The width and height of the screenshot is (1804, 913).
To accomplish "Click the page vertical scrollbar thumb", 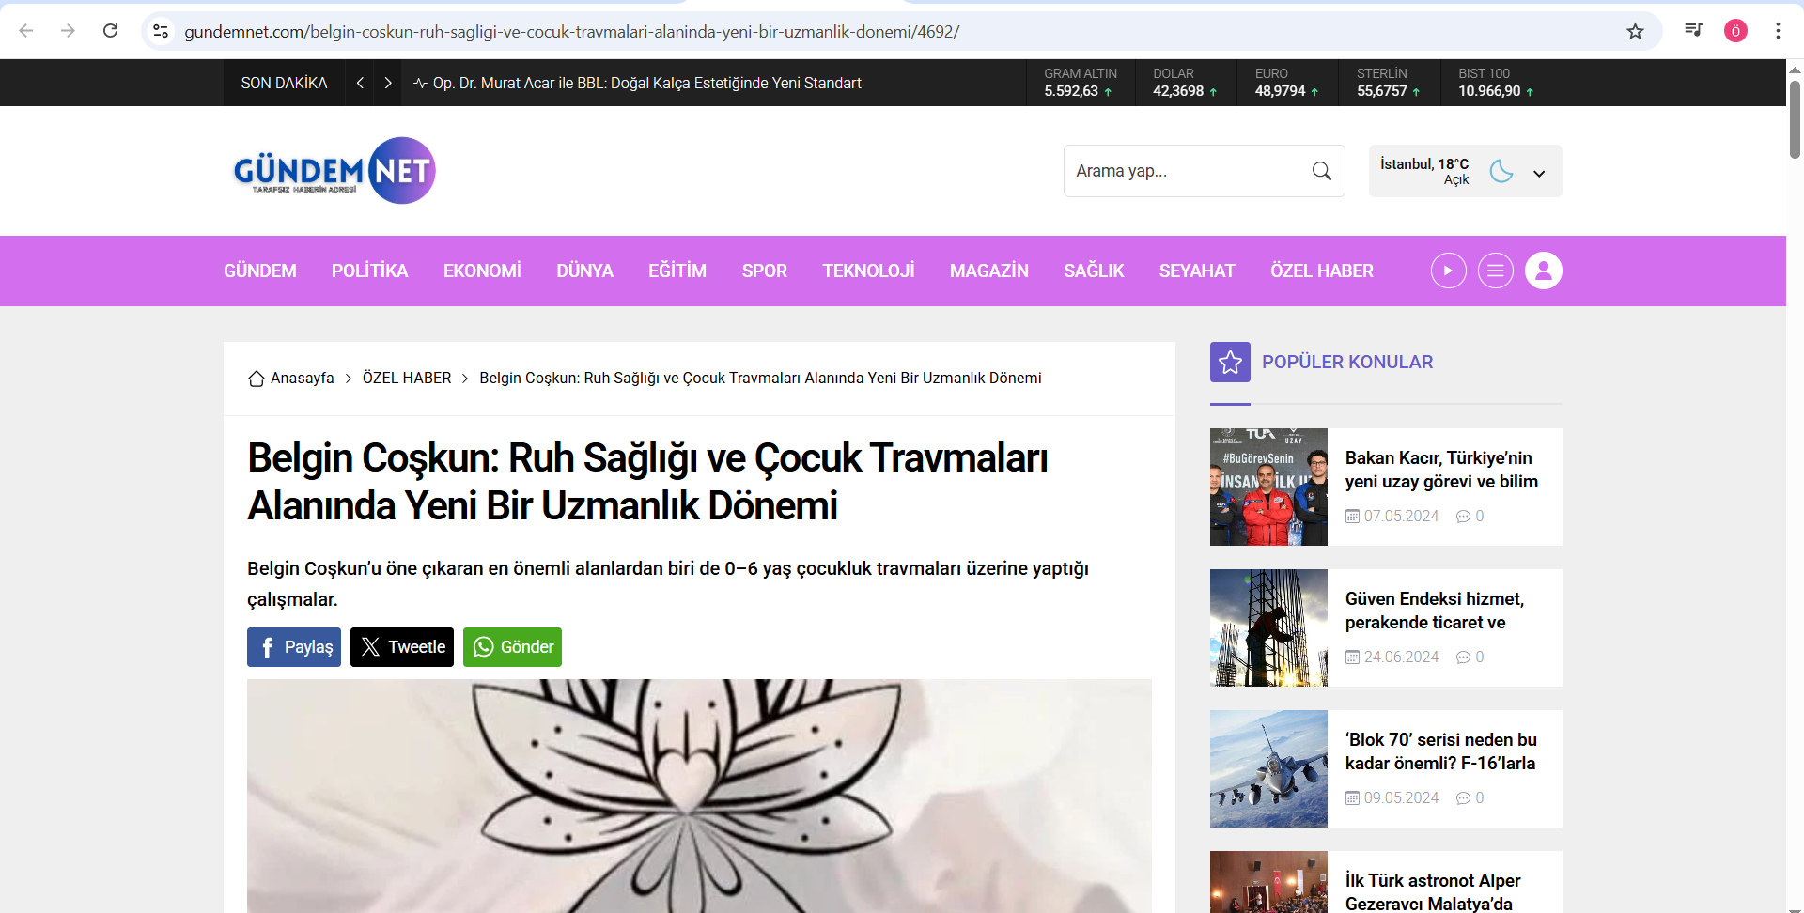I will click(1795, 119).
